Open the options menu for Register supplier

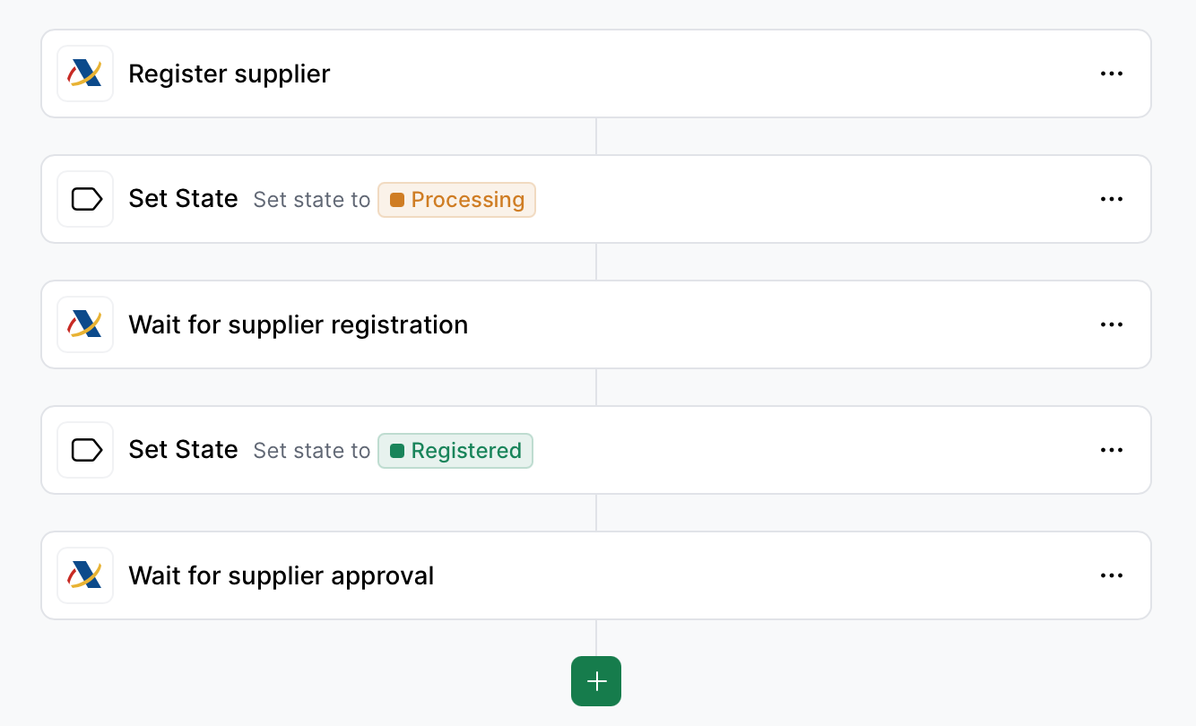pyautogui.click(x=1112, y=73)
